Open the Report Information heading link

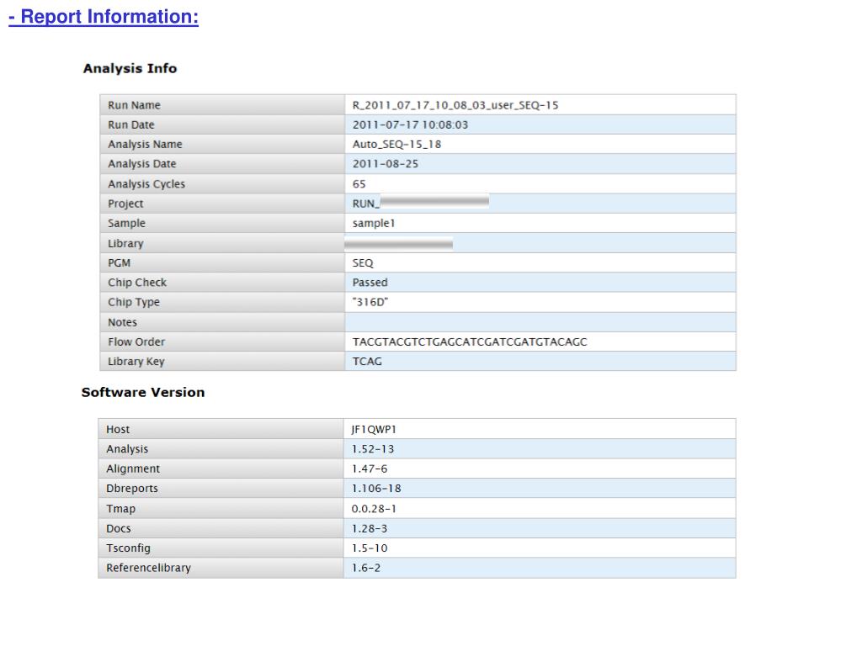tap(104, 17)
